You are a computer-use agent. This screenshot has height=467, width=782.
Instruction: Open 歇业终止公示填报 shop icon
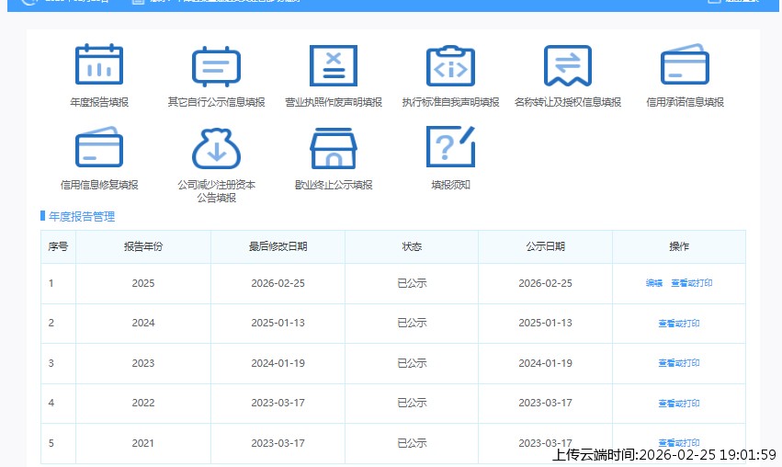pyautogui.click(x=333, y=148)
